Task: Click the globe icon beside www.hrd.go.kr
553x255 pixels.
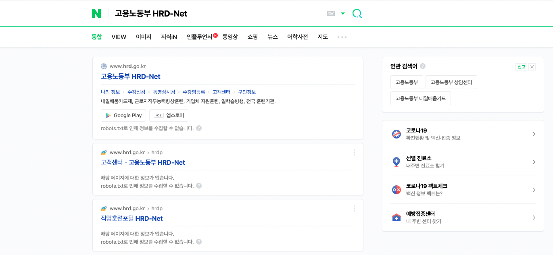Action: pos(104,66)
